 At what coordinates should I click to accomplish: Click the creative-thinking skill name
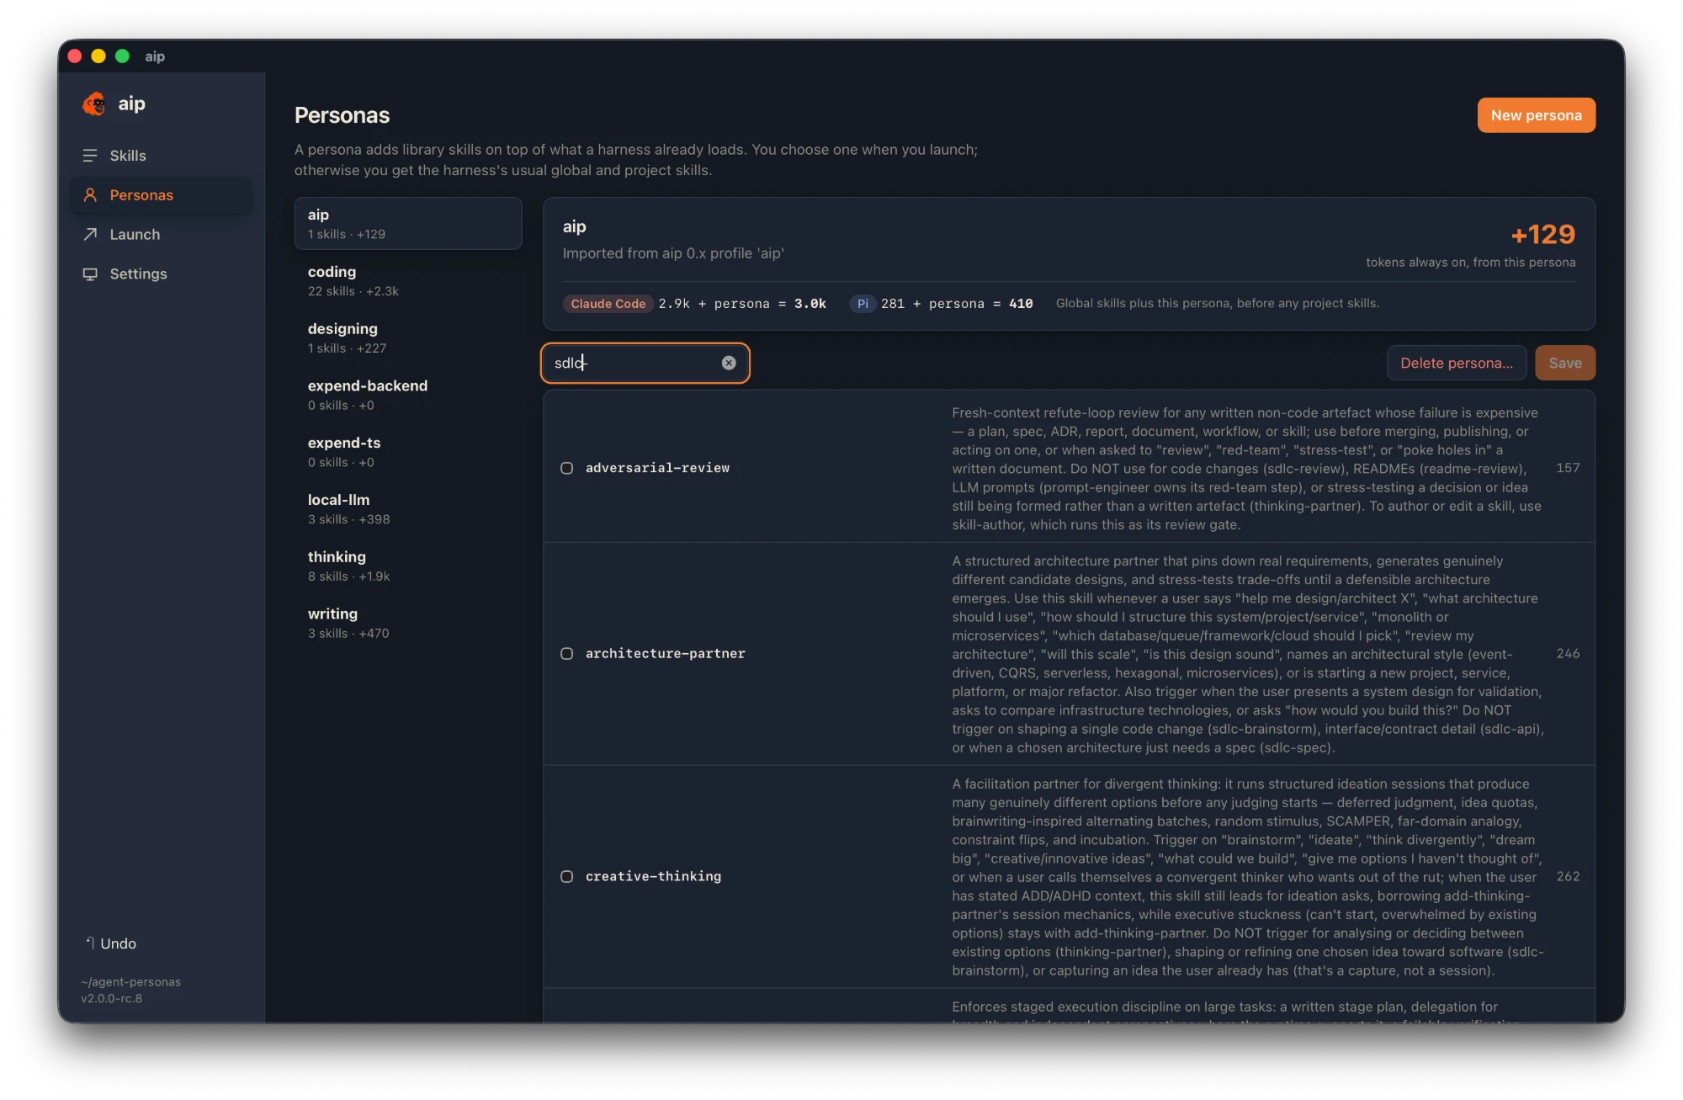pos(653,877)
